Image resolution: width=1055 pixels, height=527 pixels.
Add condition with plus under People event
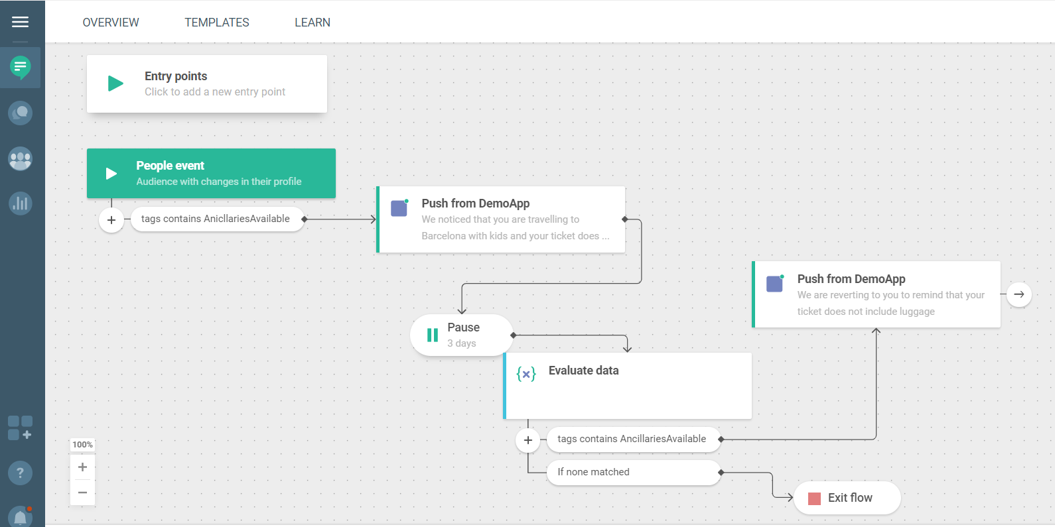point(111,220)
